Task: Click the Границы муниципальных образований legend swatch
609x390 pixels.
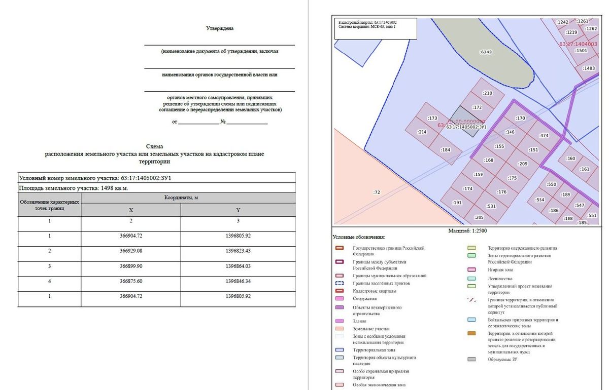Action: 339,276
